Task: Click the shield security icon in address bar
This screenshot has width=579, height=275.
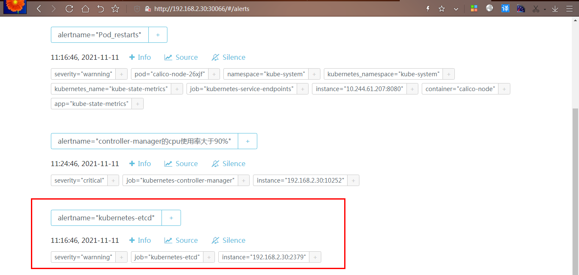Action: 137,8
